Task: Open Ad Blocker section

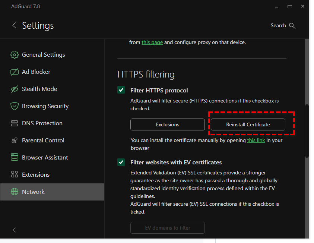Action: click(52, 72)
